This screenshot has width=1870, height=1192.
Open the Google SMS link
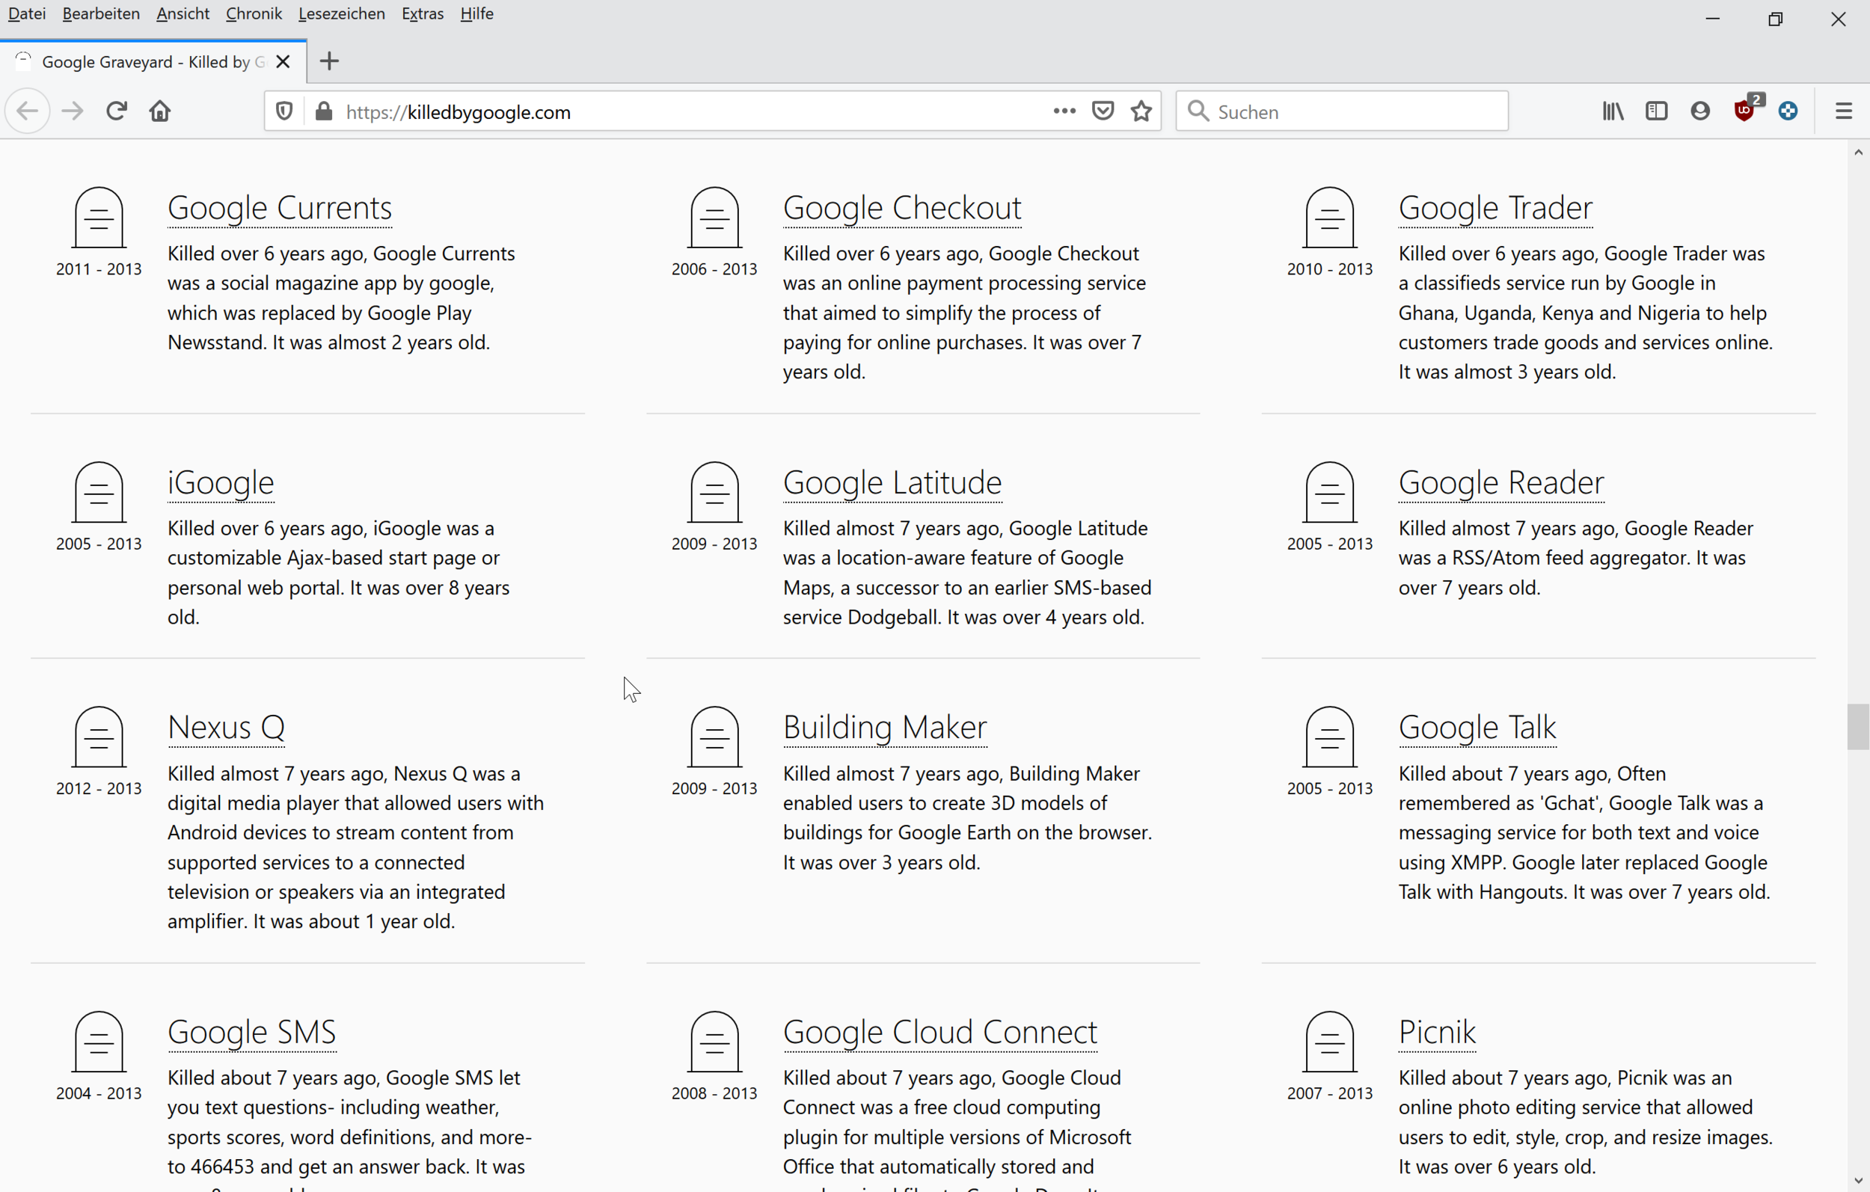point(251,1032)
